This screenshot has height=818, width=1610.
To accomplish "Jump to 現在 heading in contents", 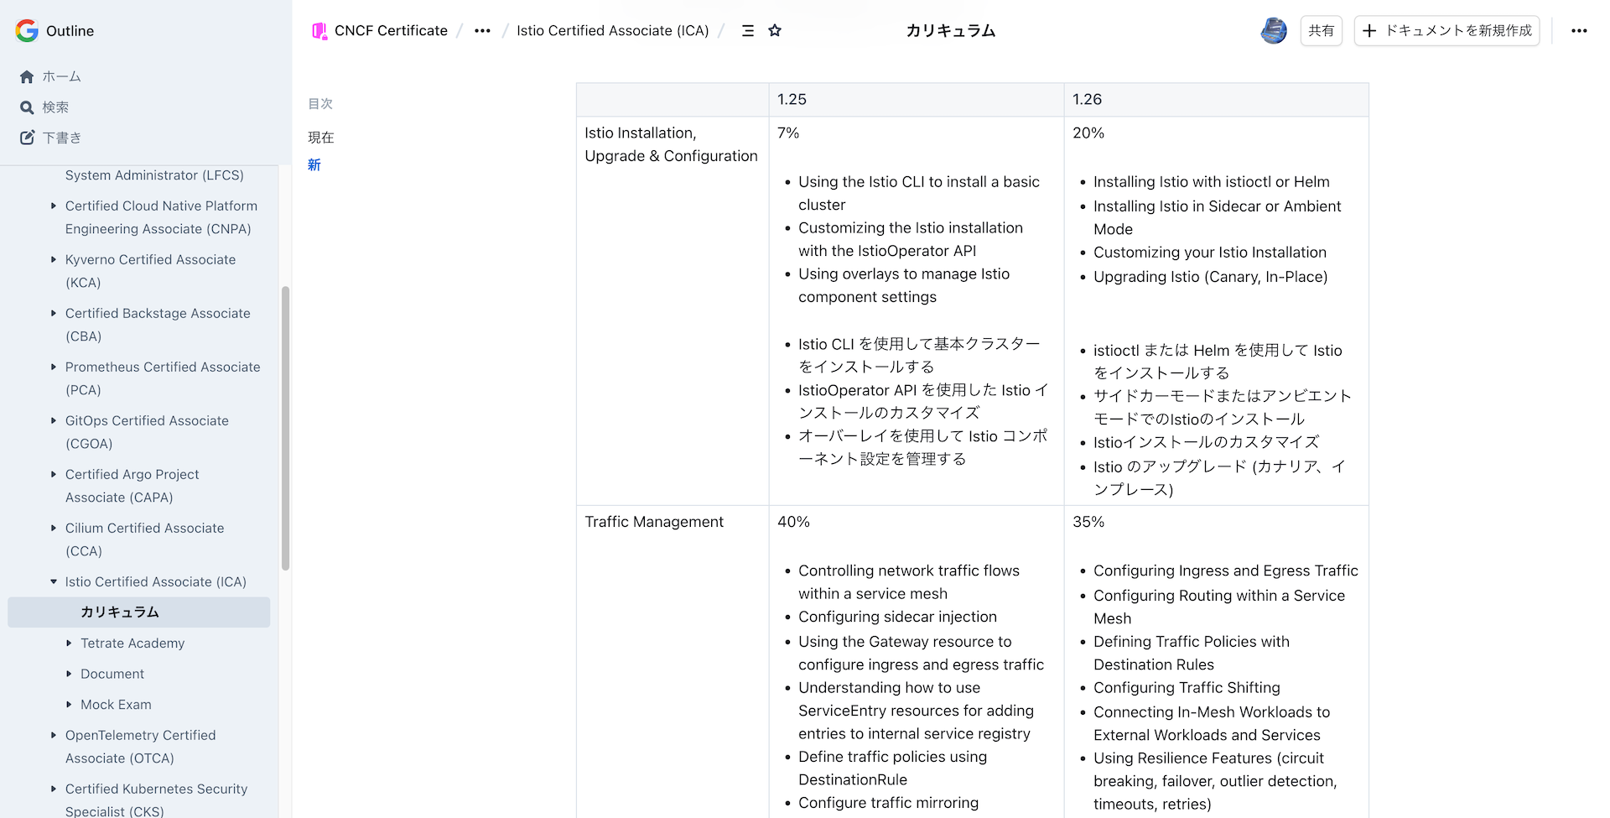I will (x=320, y=138).
